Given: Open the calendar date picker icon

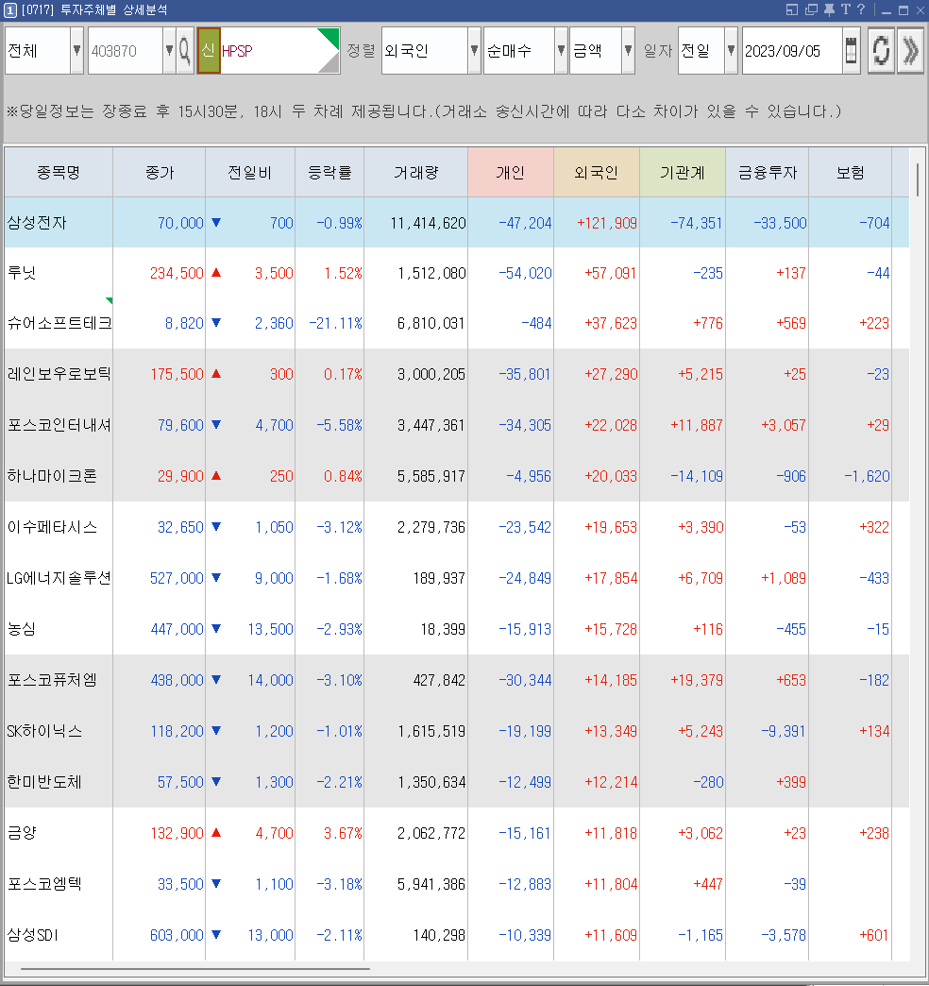Looking at the screenshot, I should (x=851, y=50).
